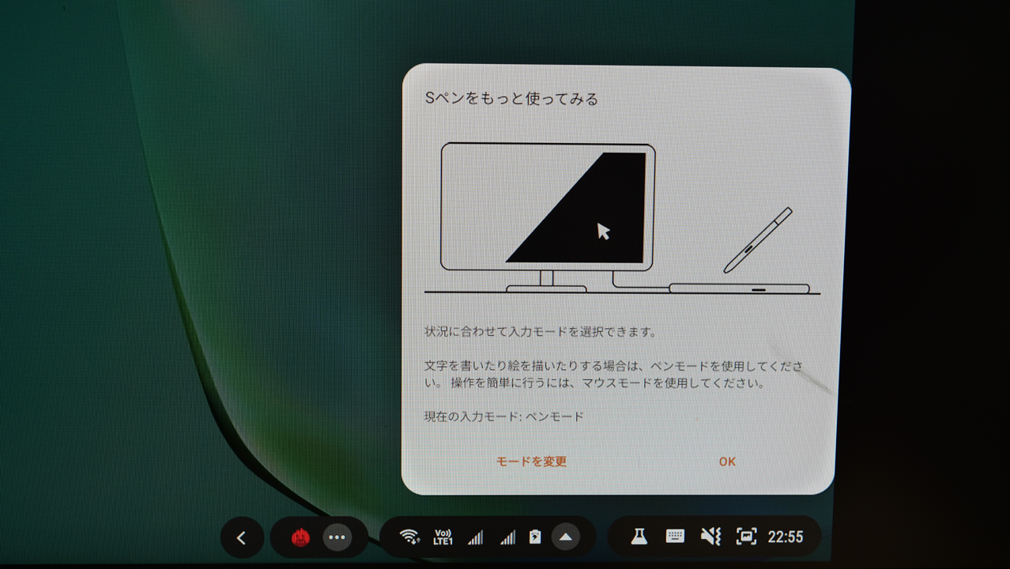Click the Sペンをもっと使ってみる title
Screen dimensions: 1010x569
pos(511,99)
